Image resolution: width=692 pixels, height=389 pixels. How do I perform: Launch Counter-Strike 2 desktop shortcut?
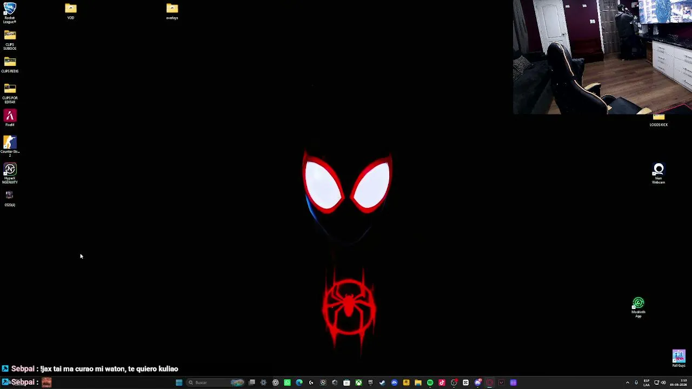tap(10, 146)
